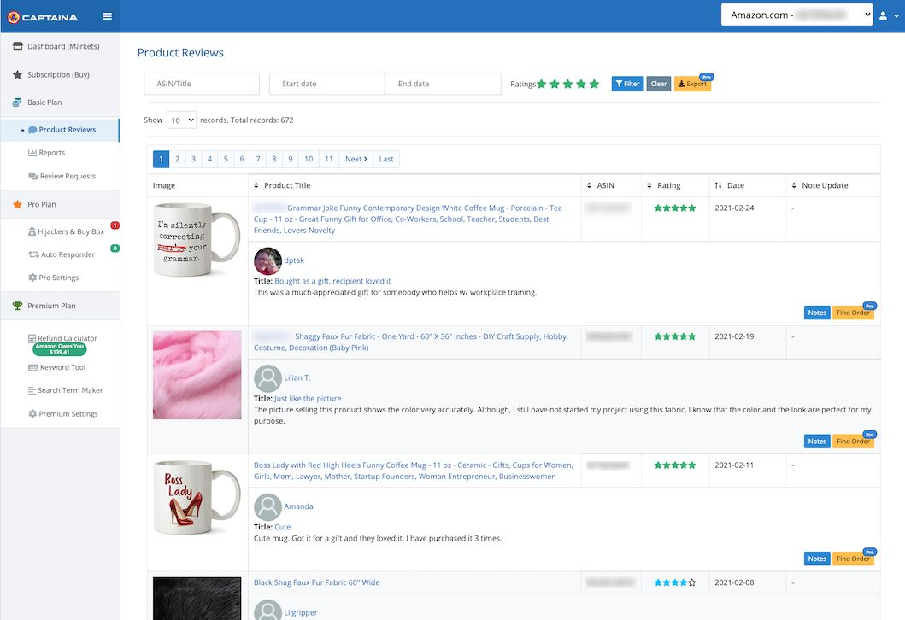Open Auto Responder page
Image resolution: width=905 pixels, height=620 pixels.
[62, 254]
